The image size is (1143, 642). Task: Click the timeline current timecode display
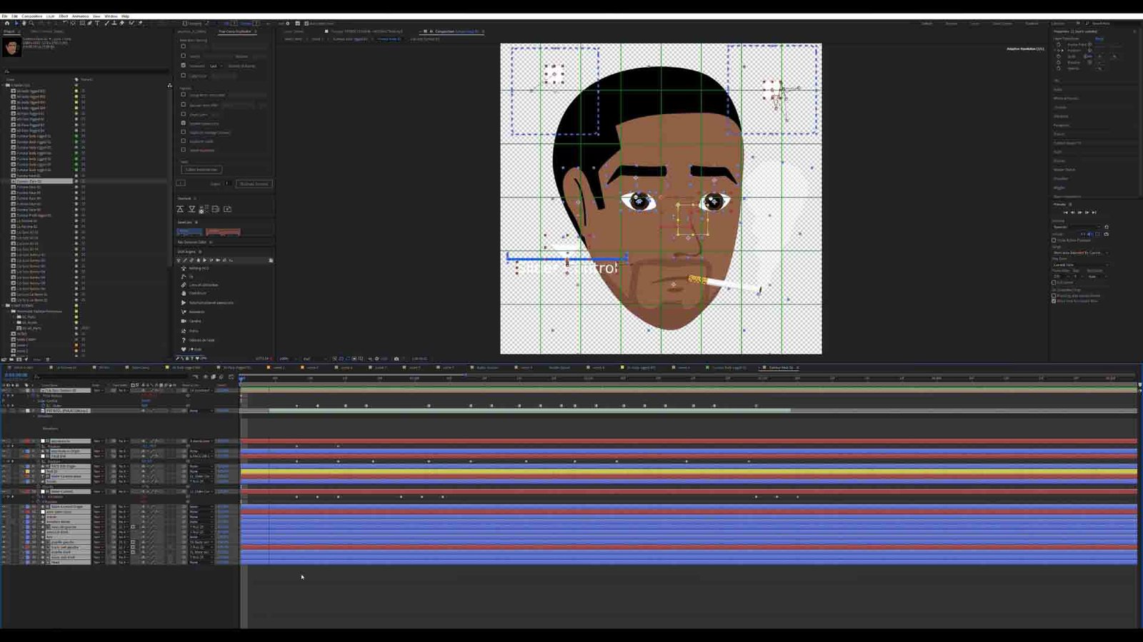[x=16, y=375]
